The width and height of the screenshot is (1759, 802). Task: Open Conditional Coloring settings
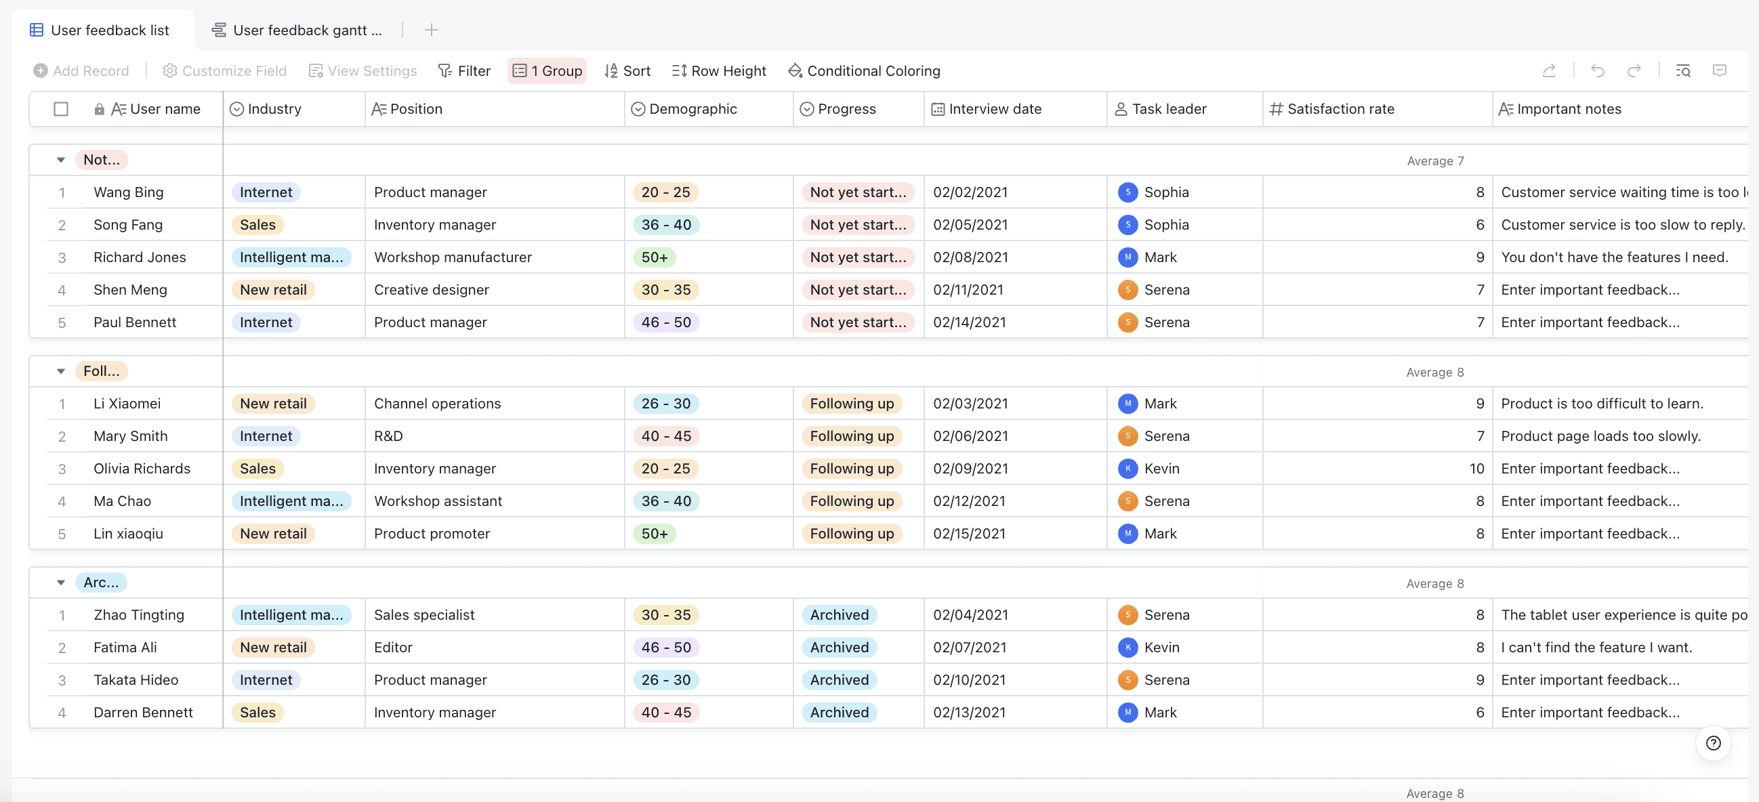pyautogui.click(x=864, y=71)
